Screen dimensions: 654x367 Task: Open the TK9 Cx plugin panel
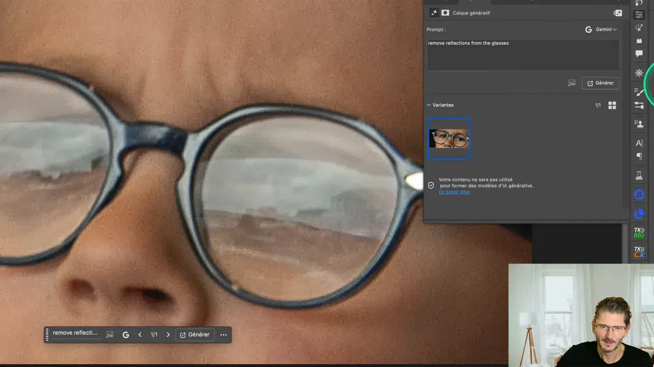pos(639,252)
